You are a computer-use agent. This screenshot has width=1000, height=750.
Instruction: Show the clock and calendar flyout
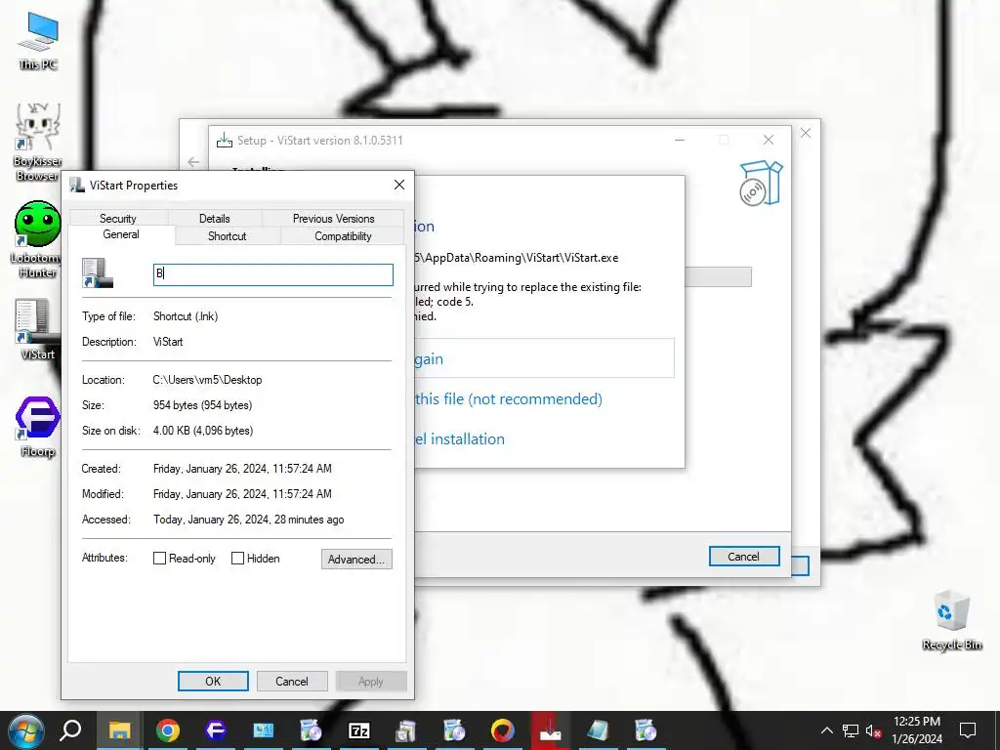coord(916,730)
